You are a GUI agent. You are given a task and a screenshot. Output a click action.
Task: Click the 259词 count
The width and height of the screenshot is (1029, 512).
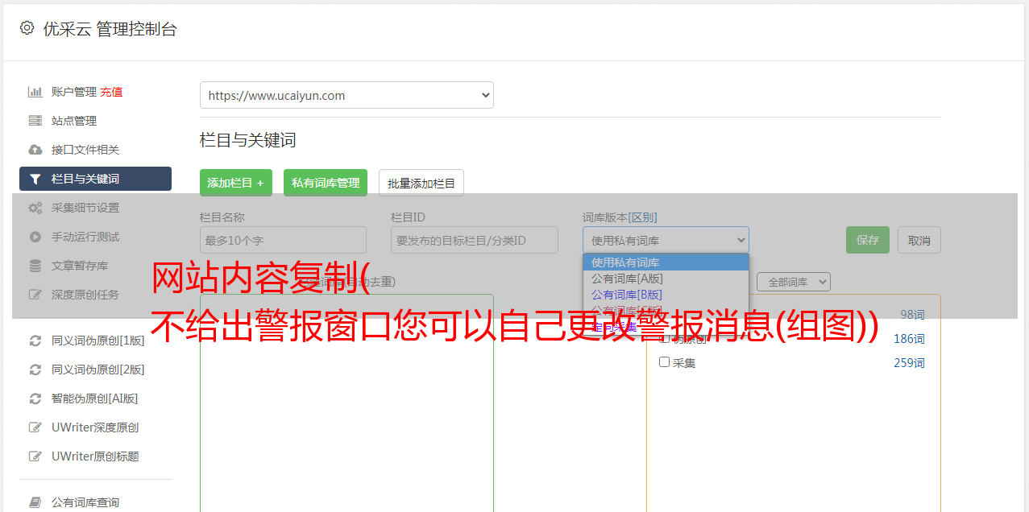pos(909,363)
